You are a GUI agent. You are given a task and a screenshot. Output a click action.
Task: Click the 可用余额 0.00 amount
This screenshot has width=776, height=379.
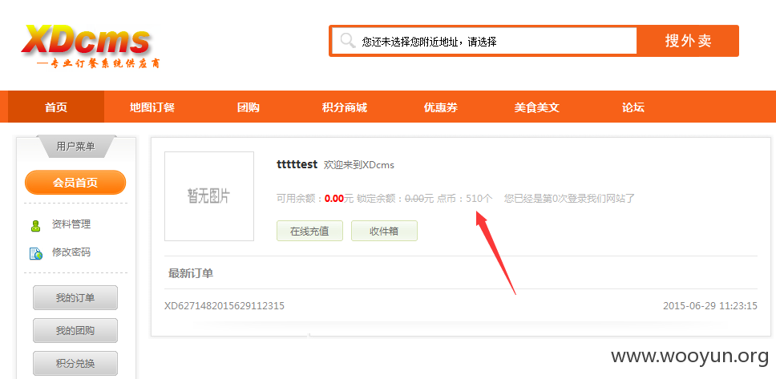(x=334, y=199)
